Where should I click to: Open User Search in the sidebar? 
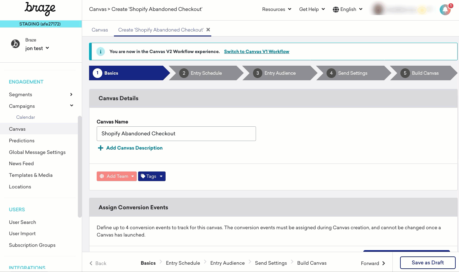23,222
